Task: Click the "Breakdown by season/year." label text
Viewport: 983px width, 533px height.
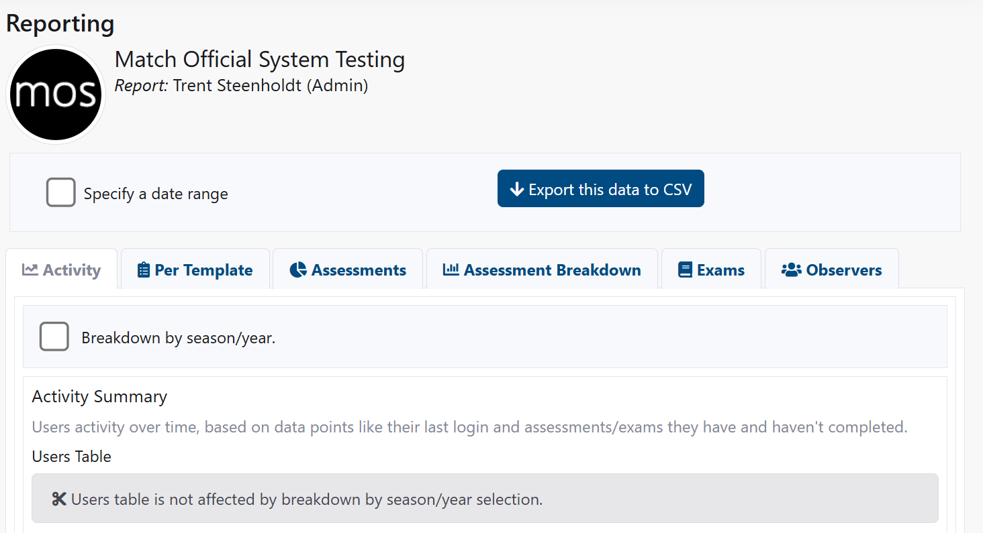Action: [179, 338]
